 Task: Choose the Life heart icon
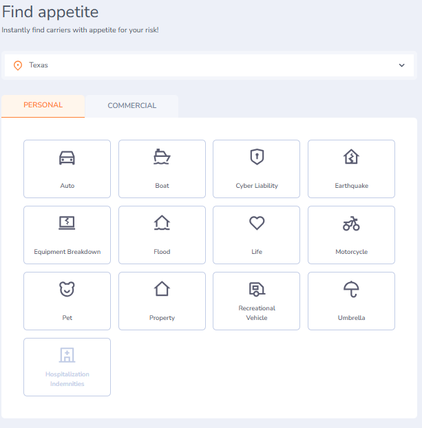coord(256,223)
